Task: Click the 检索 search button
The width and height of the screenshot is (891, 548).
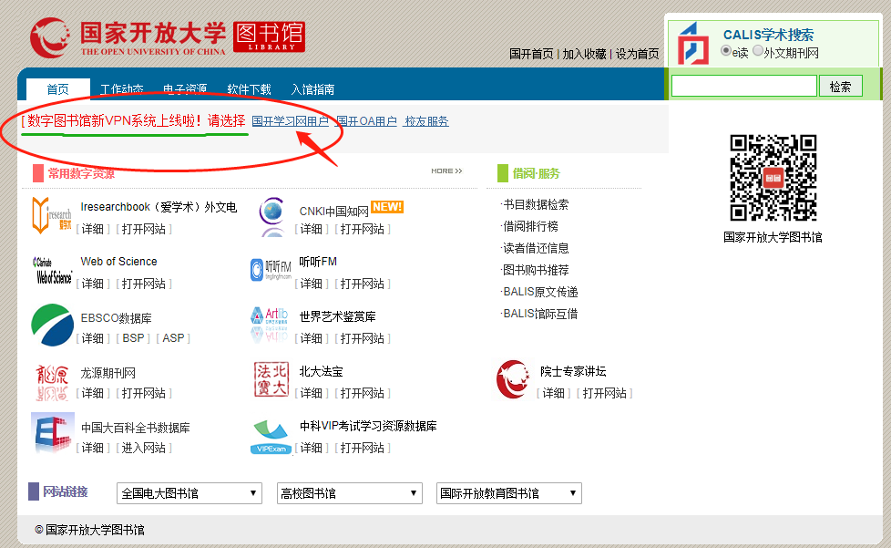Action: click(840, 87)
